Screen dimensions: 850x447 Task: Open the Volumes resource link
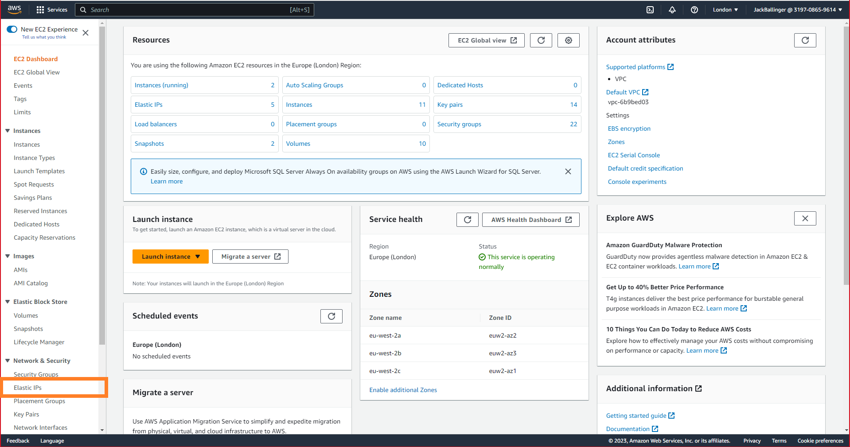tap(298, 144)
